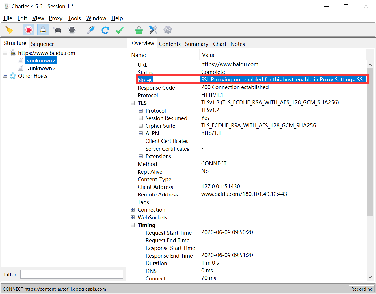Click inside the Filter input field

[72, 274]
